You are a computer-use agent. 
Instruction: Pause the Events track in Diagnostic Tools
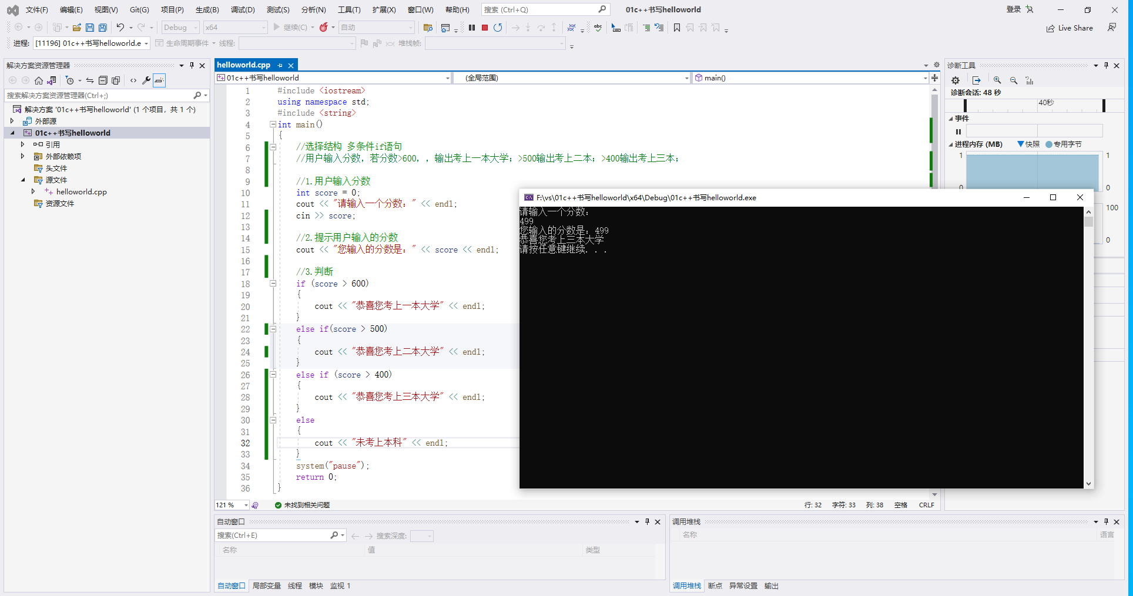pyautogui.click(x=958, y=132)
